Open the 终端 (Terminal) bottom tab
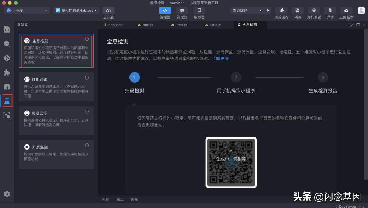The height and width of the screenshot is (208, 368). [x=135, y=199]
